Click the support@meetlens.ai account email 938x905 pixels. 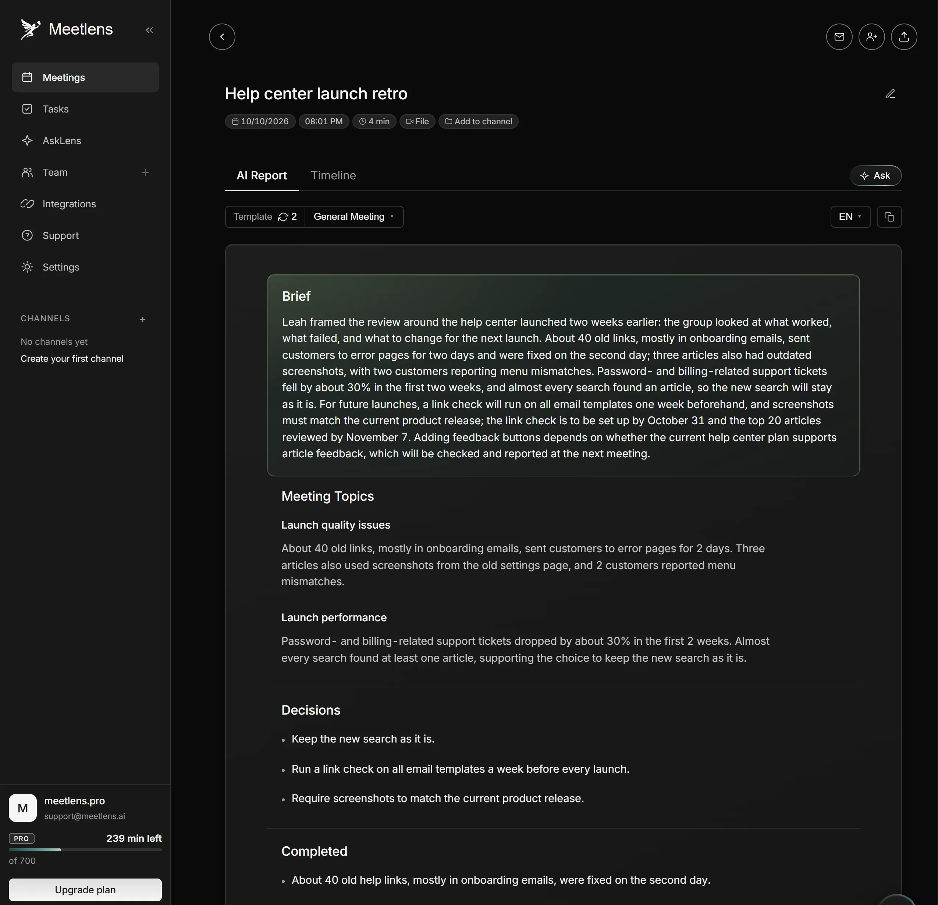(85, 816)
